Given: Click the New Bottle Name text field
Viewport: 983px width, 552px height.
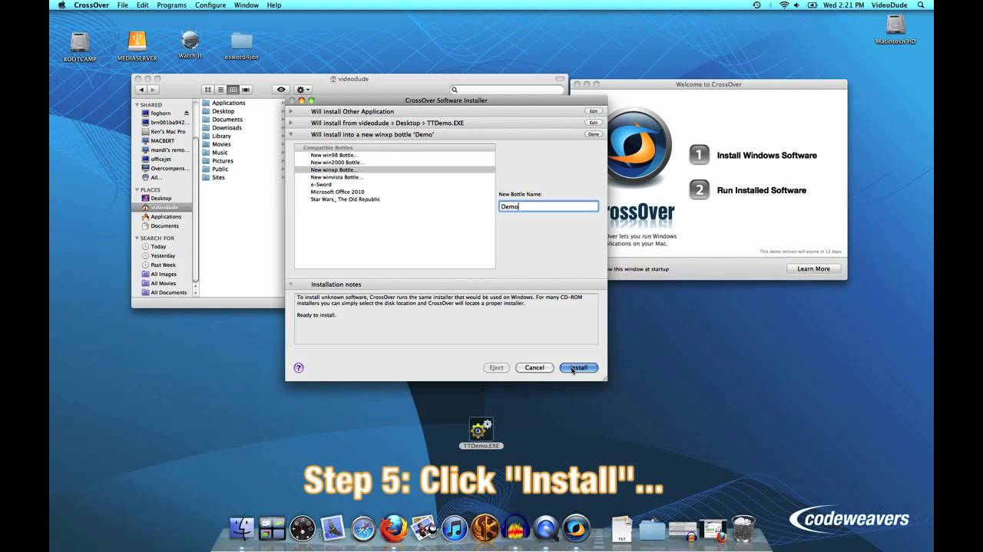Looking at the screenshot, I should click(548, 206).
